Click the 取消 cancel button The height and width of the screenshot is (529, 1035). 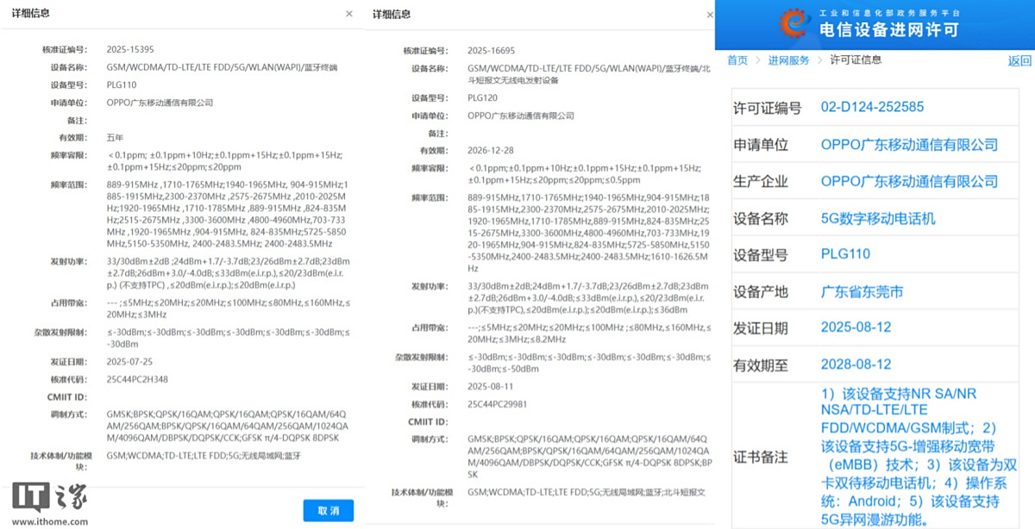click(329, 510)
